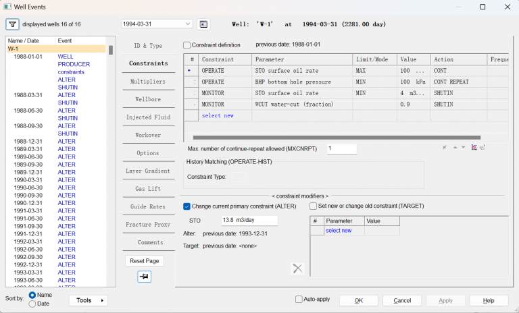
Task: Enable the Constraint definition checkbox
Action: [x=187, y=45]
